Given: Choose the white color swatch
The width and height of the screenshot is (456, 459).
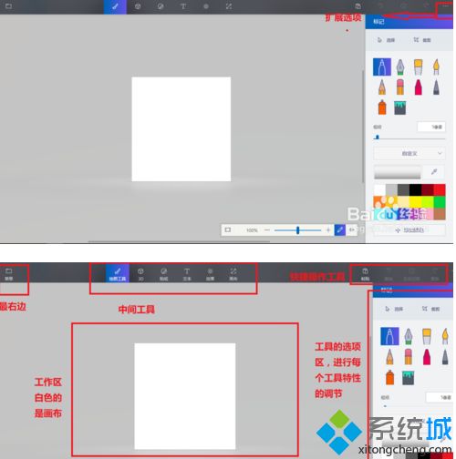Looking at the screenshot, I should tap(379, 190).
